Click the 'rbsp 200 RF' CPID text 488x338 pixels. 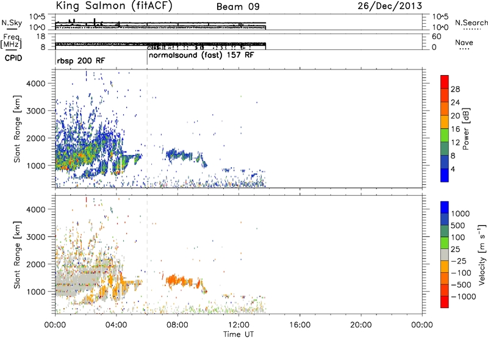click(x=81, y=60)
